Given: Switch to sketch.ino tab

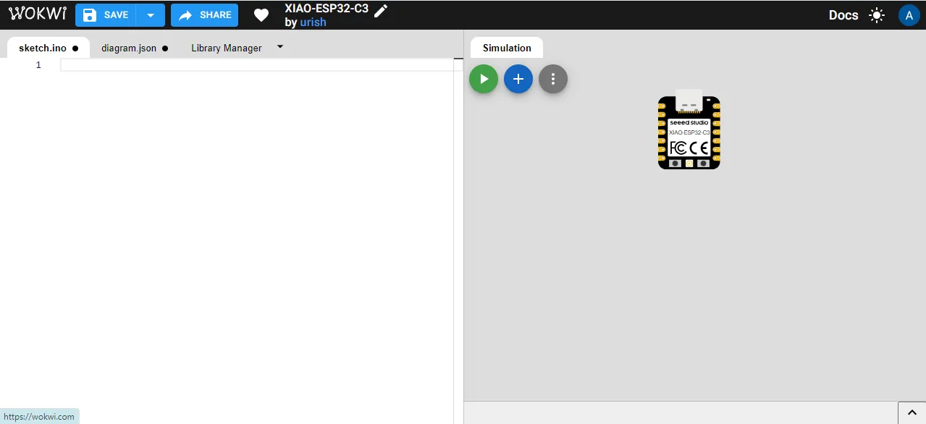Looking at the screenshot, I should point(49,48).
